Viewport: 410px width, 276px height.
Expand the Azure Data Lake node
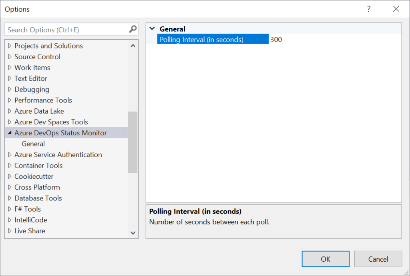9,111
